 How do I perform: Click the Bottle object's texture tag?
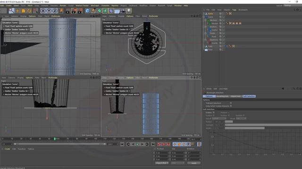pos(230,14)
